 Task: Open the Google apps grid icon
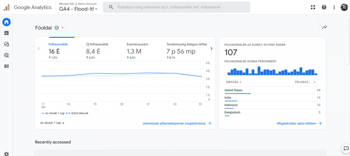click(313, 7)
